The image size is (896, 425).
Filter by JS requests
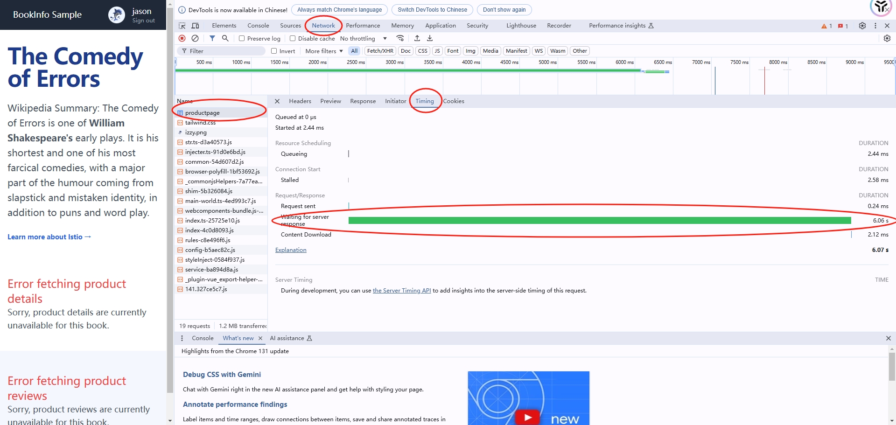click(x=437, y=51)
